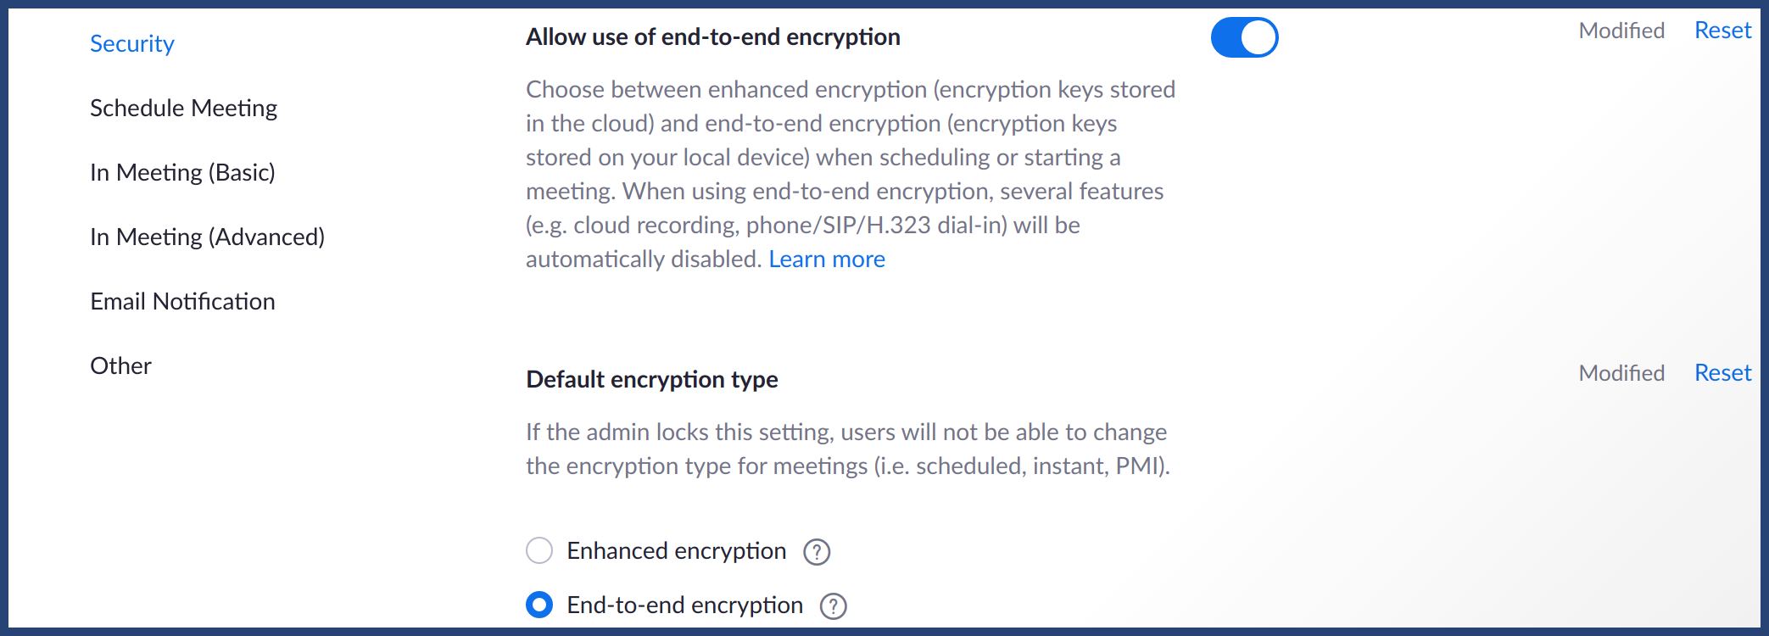The height and width of the screenshot is (636, 1769).
Task: Select Enhanced encryption radio button
Action: 539,550
